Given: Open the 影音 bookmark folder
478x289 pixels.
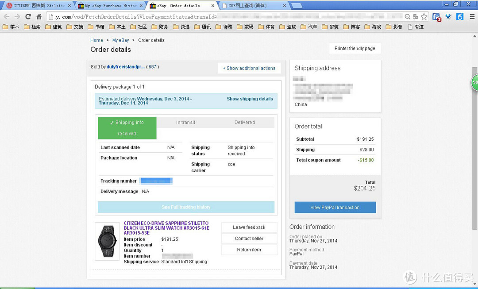Looking at the screenshot, I should [x=394, y=27].
